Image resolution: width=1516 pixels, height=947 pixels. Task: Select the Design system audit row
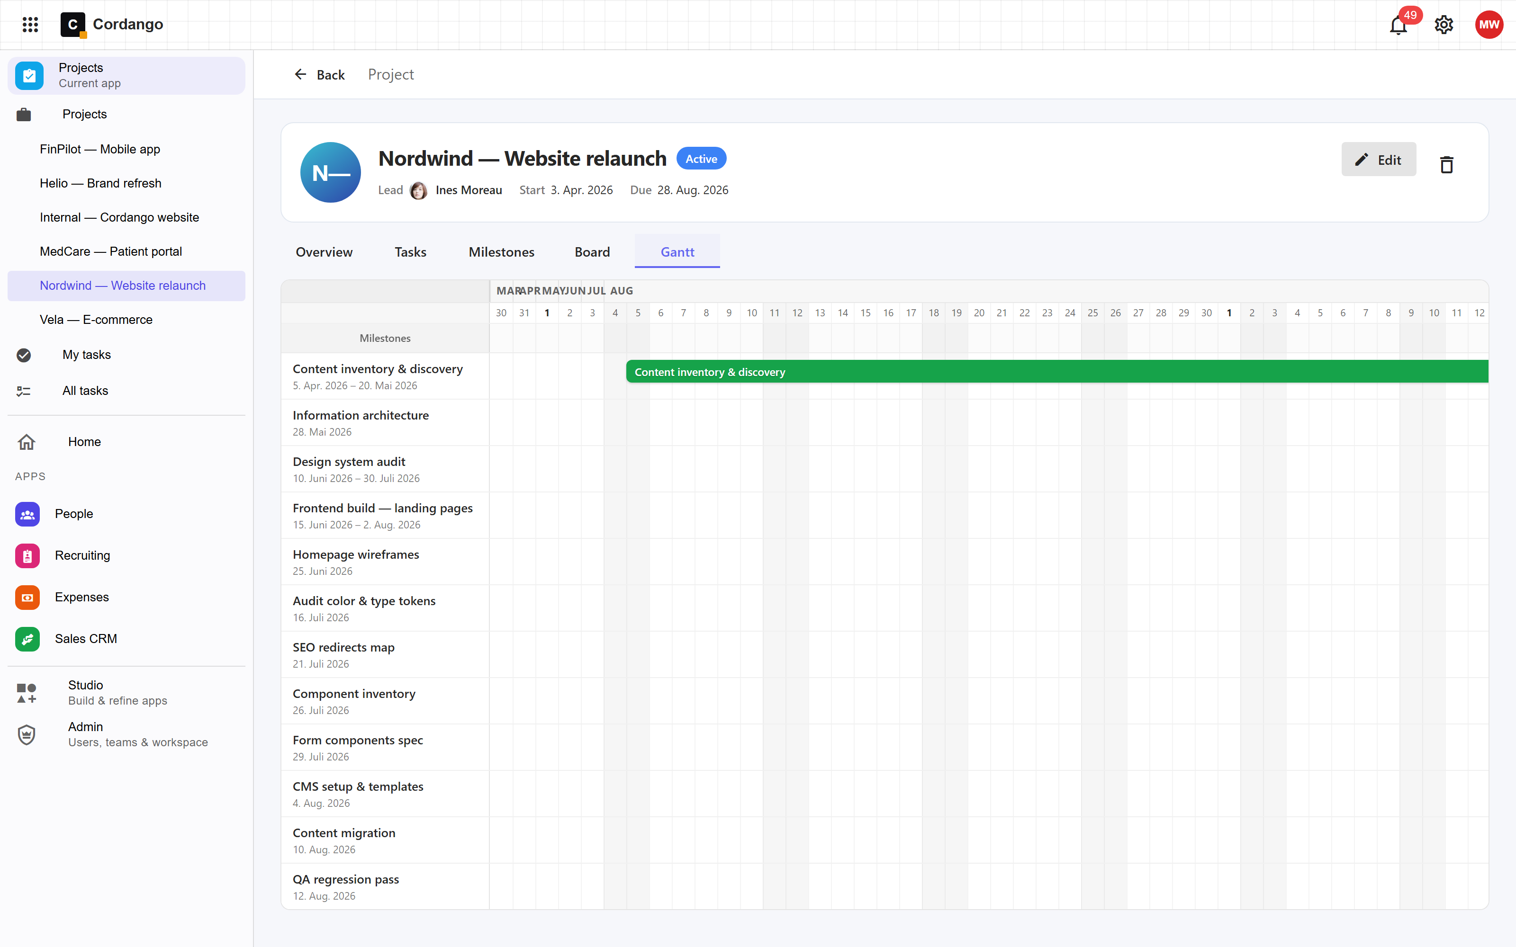[x=385, y=469]
